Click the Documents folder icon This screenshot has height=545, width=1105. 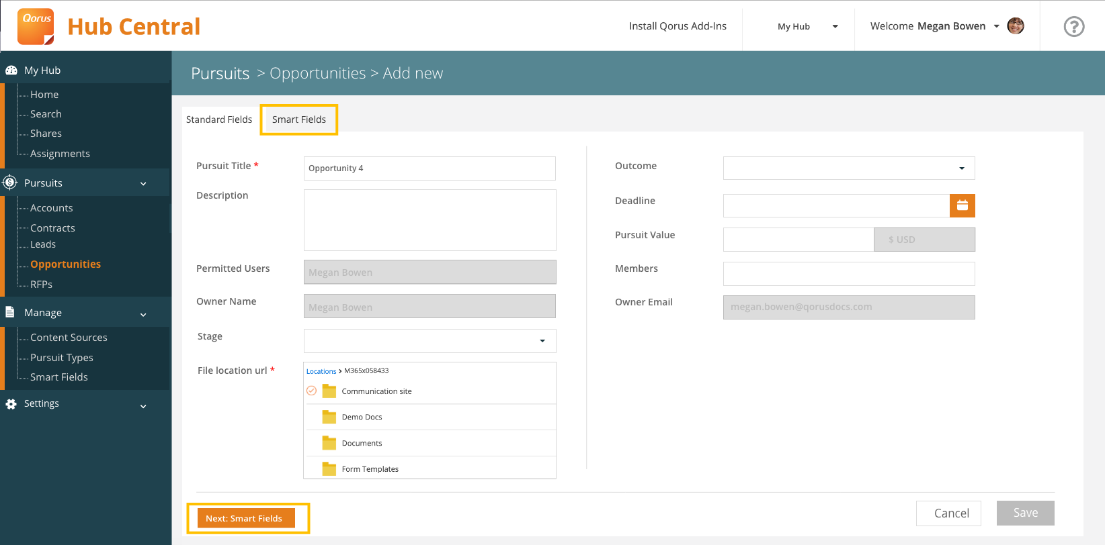[x=329, y=443]
